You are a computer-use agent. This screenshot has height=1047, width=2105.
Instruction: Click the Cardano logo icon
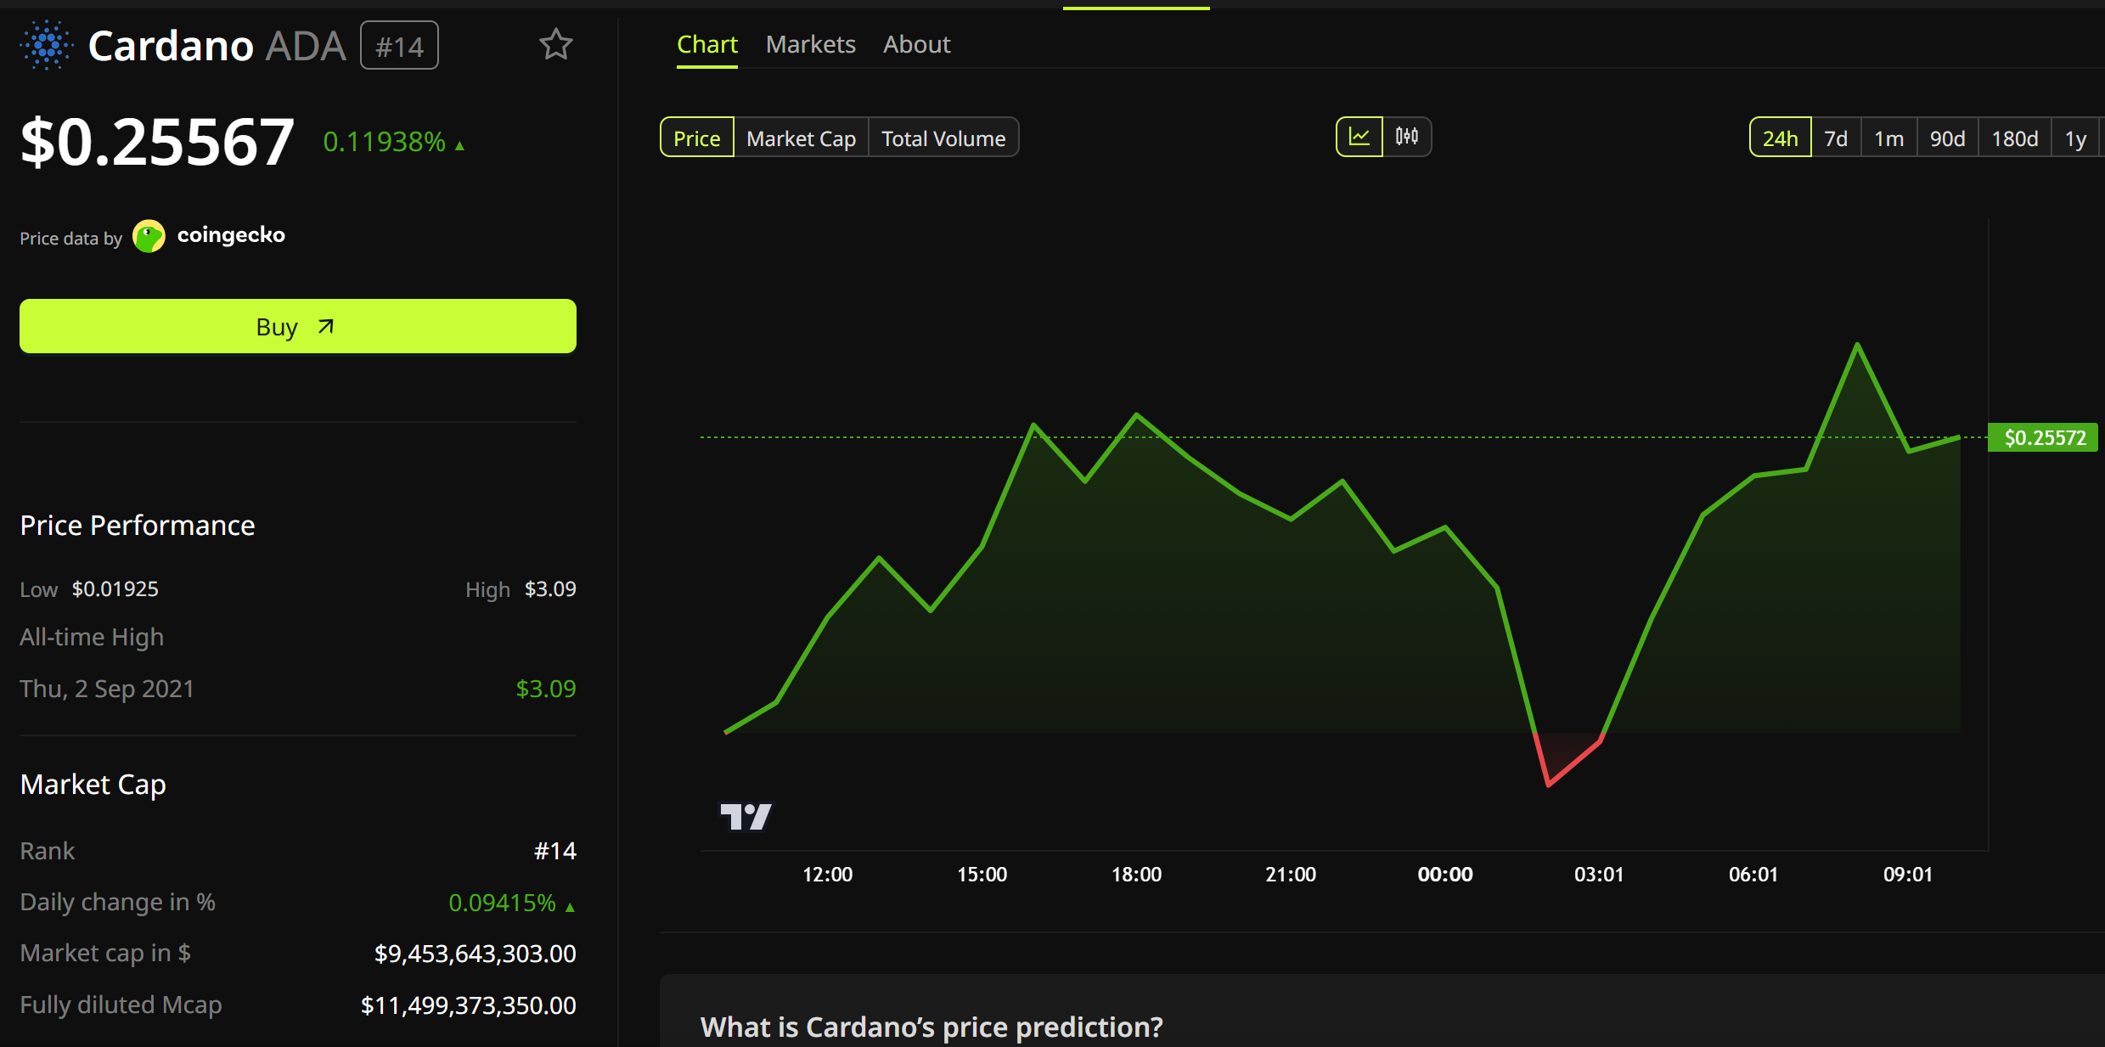pyautogui.click(x=46, y=45)
